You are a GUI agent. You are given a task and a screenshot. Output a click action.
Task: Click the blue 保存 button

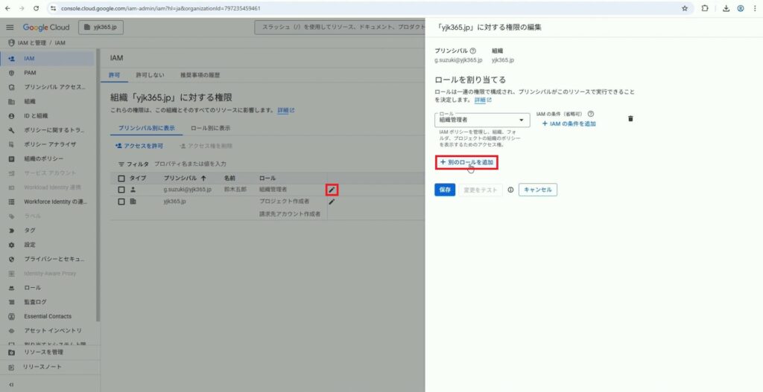pyautogui.click(x=444, y=190)
